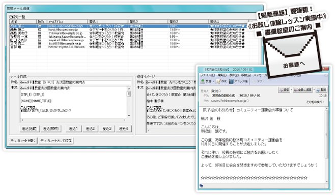Select the row with hitomi-miyabe0311@exam

click(134, 47)
